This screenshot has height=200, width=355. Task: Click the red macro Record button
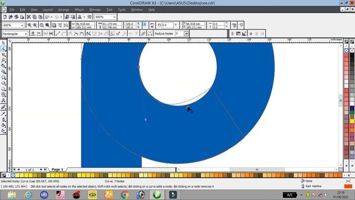pos(251,33)
